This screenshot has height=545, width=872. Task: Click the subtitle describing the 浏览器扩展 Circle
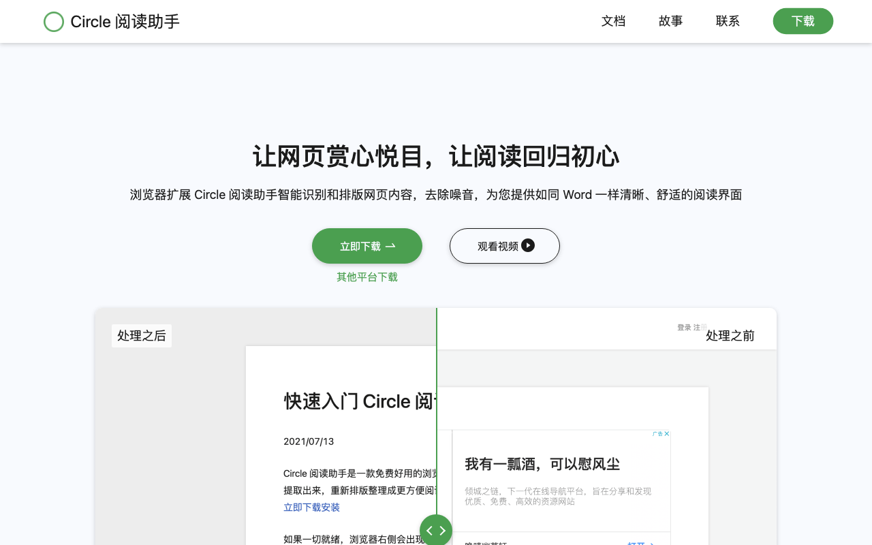click(x=436, y=195)
